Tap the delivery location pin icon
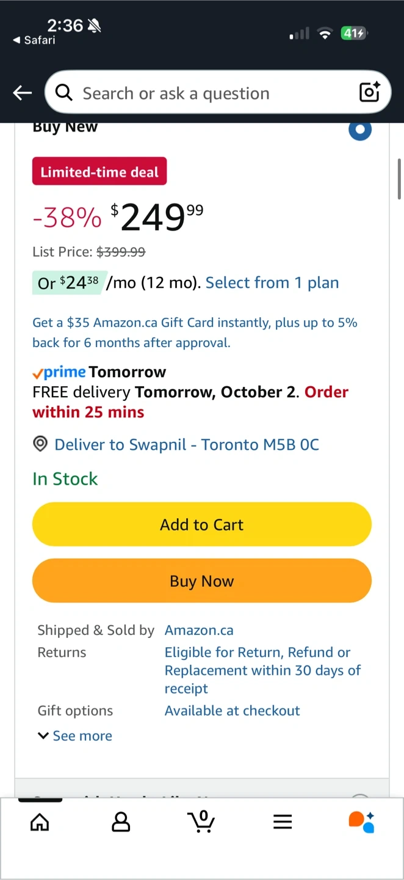This screenshot has height=880, width=404. point(40,444)
